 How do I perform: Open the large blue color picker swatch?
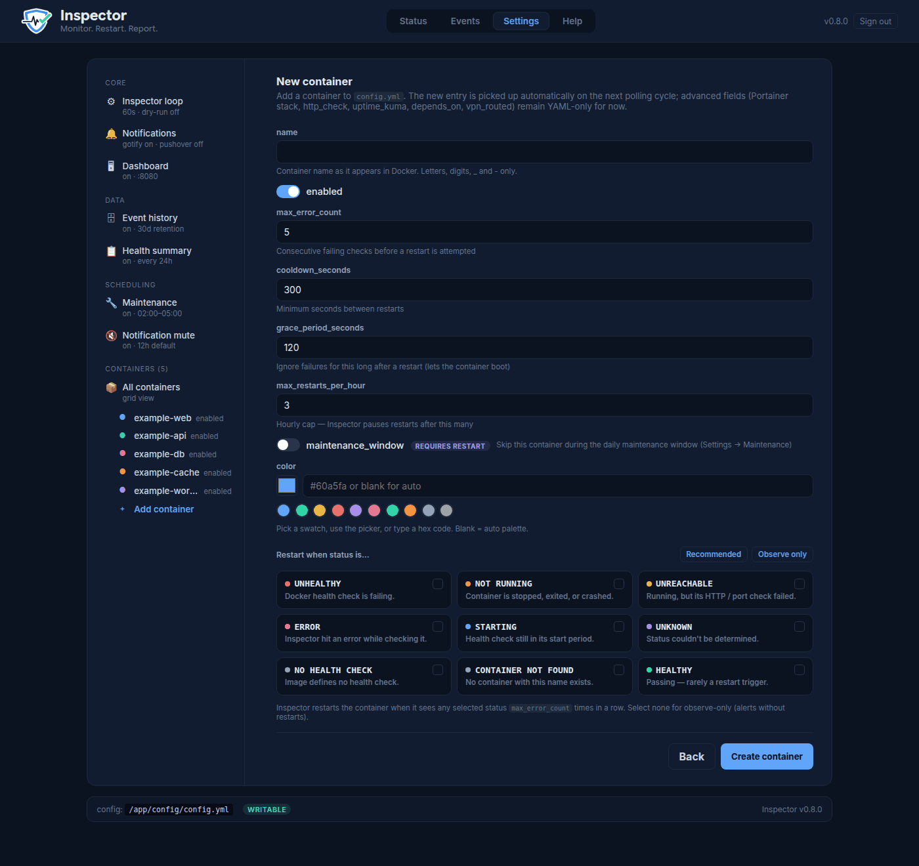287,485
